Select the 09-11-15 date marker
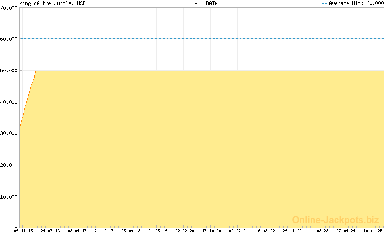The image size is (384, 235). point(24,231)
